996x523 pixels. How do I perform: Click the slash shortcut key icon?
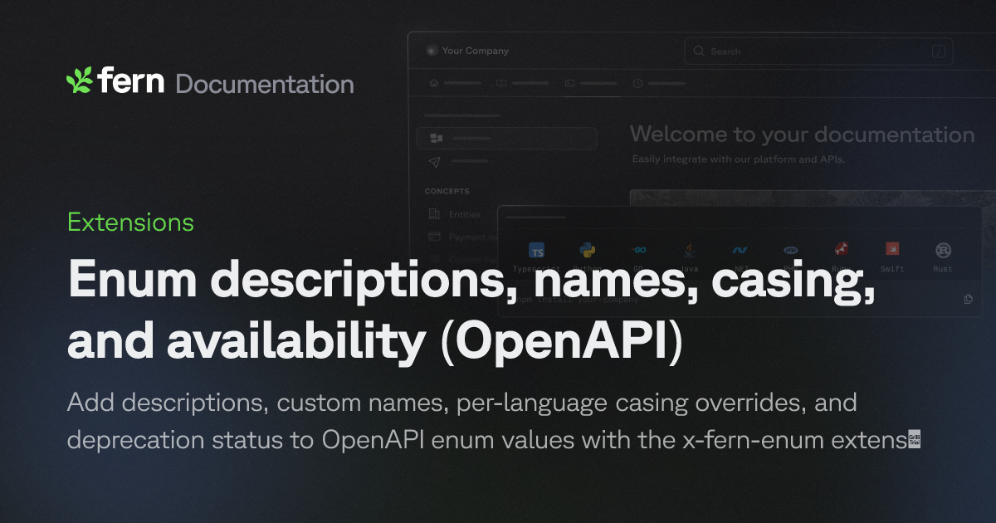click(x=939, y=51)
